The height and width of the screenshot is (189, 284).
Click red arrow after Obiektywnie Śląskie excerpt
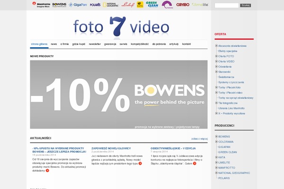195,163
